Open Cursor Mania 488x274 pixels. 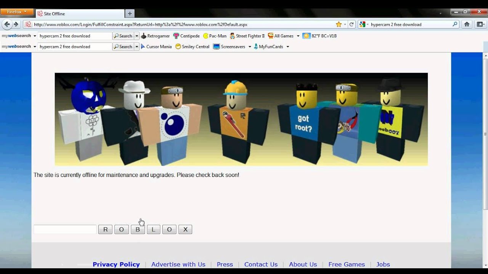point(156,46)
